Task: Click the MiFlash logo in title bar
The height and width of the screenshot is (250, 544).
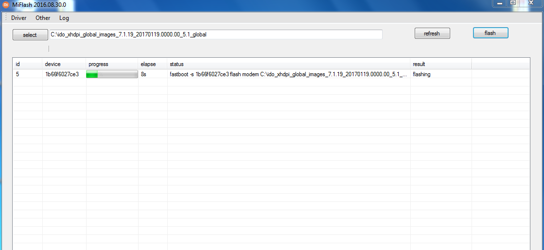Action: pos(6,4)
